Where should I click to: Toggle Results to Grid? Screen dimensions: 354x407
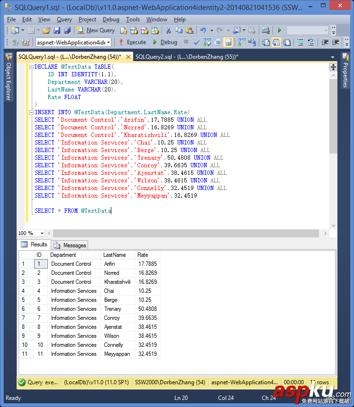pyautogui.click(x=276, y=42)
